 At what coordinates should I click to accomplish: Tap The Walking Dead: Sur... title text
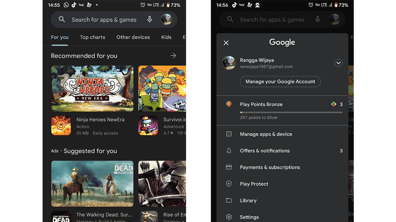pyautogui.click(x=104, y=215)
